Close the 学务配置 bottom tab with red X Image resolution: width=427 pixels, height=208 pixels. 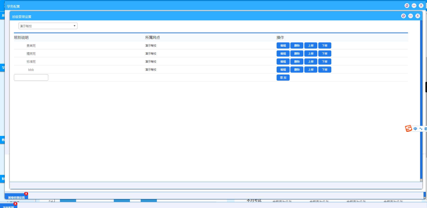pyautogui.click(x=15, y=204)
